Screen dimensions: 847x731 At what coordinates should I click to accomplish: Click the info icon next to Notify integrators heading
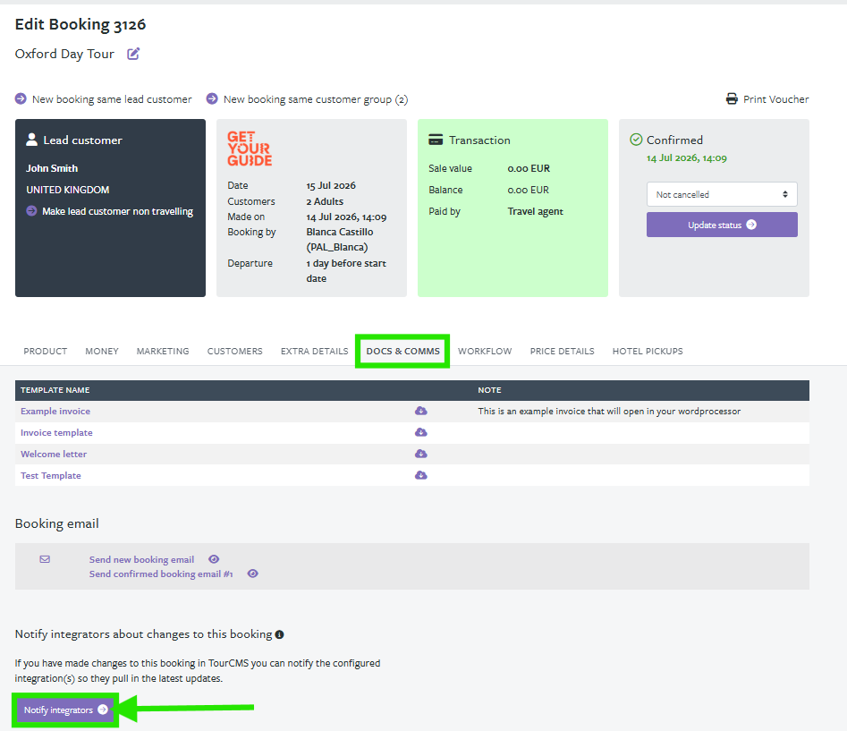[x=279, y=634]
